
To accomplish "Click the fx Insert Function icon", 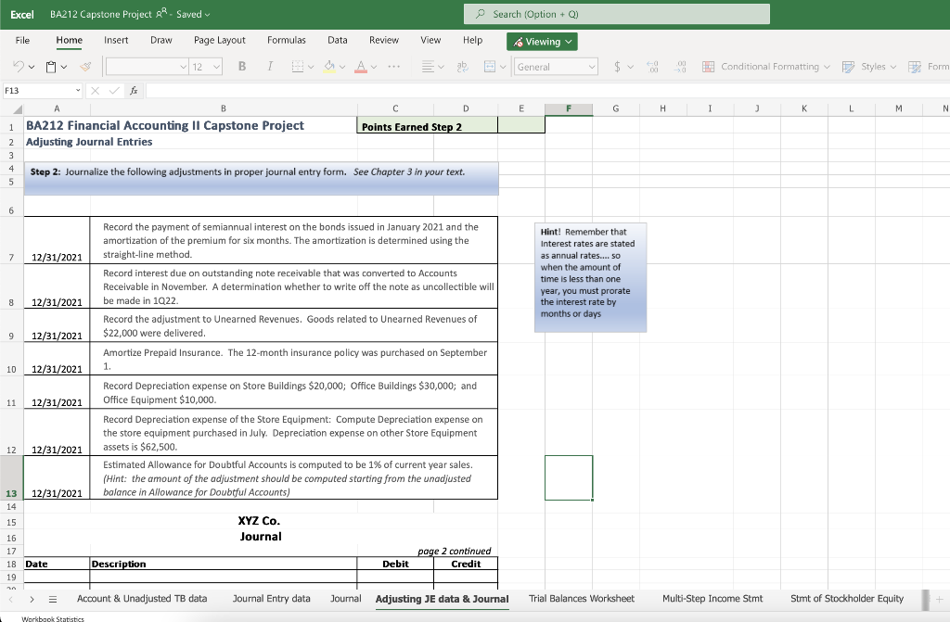I will [134, 91].
